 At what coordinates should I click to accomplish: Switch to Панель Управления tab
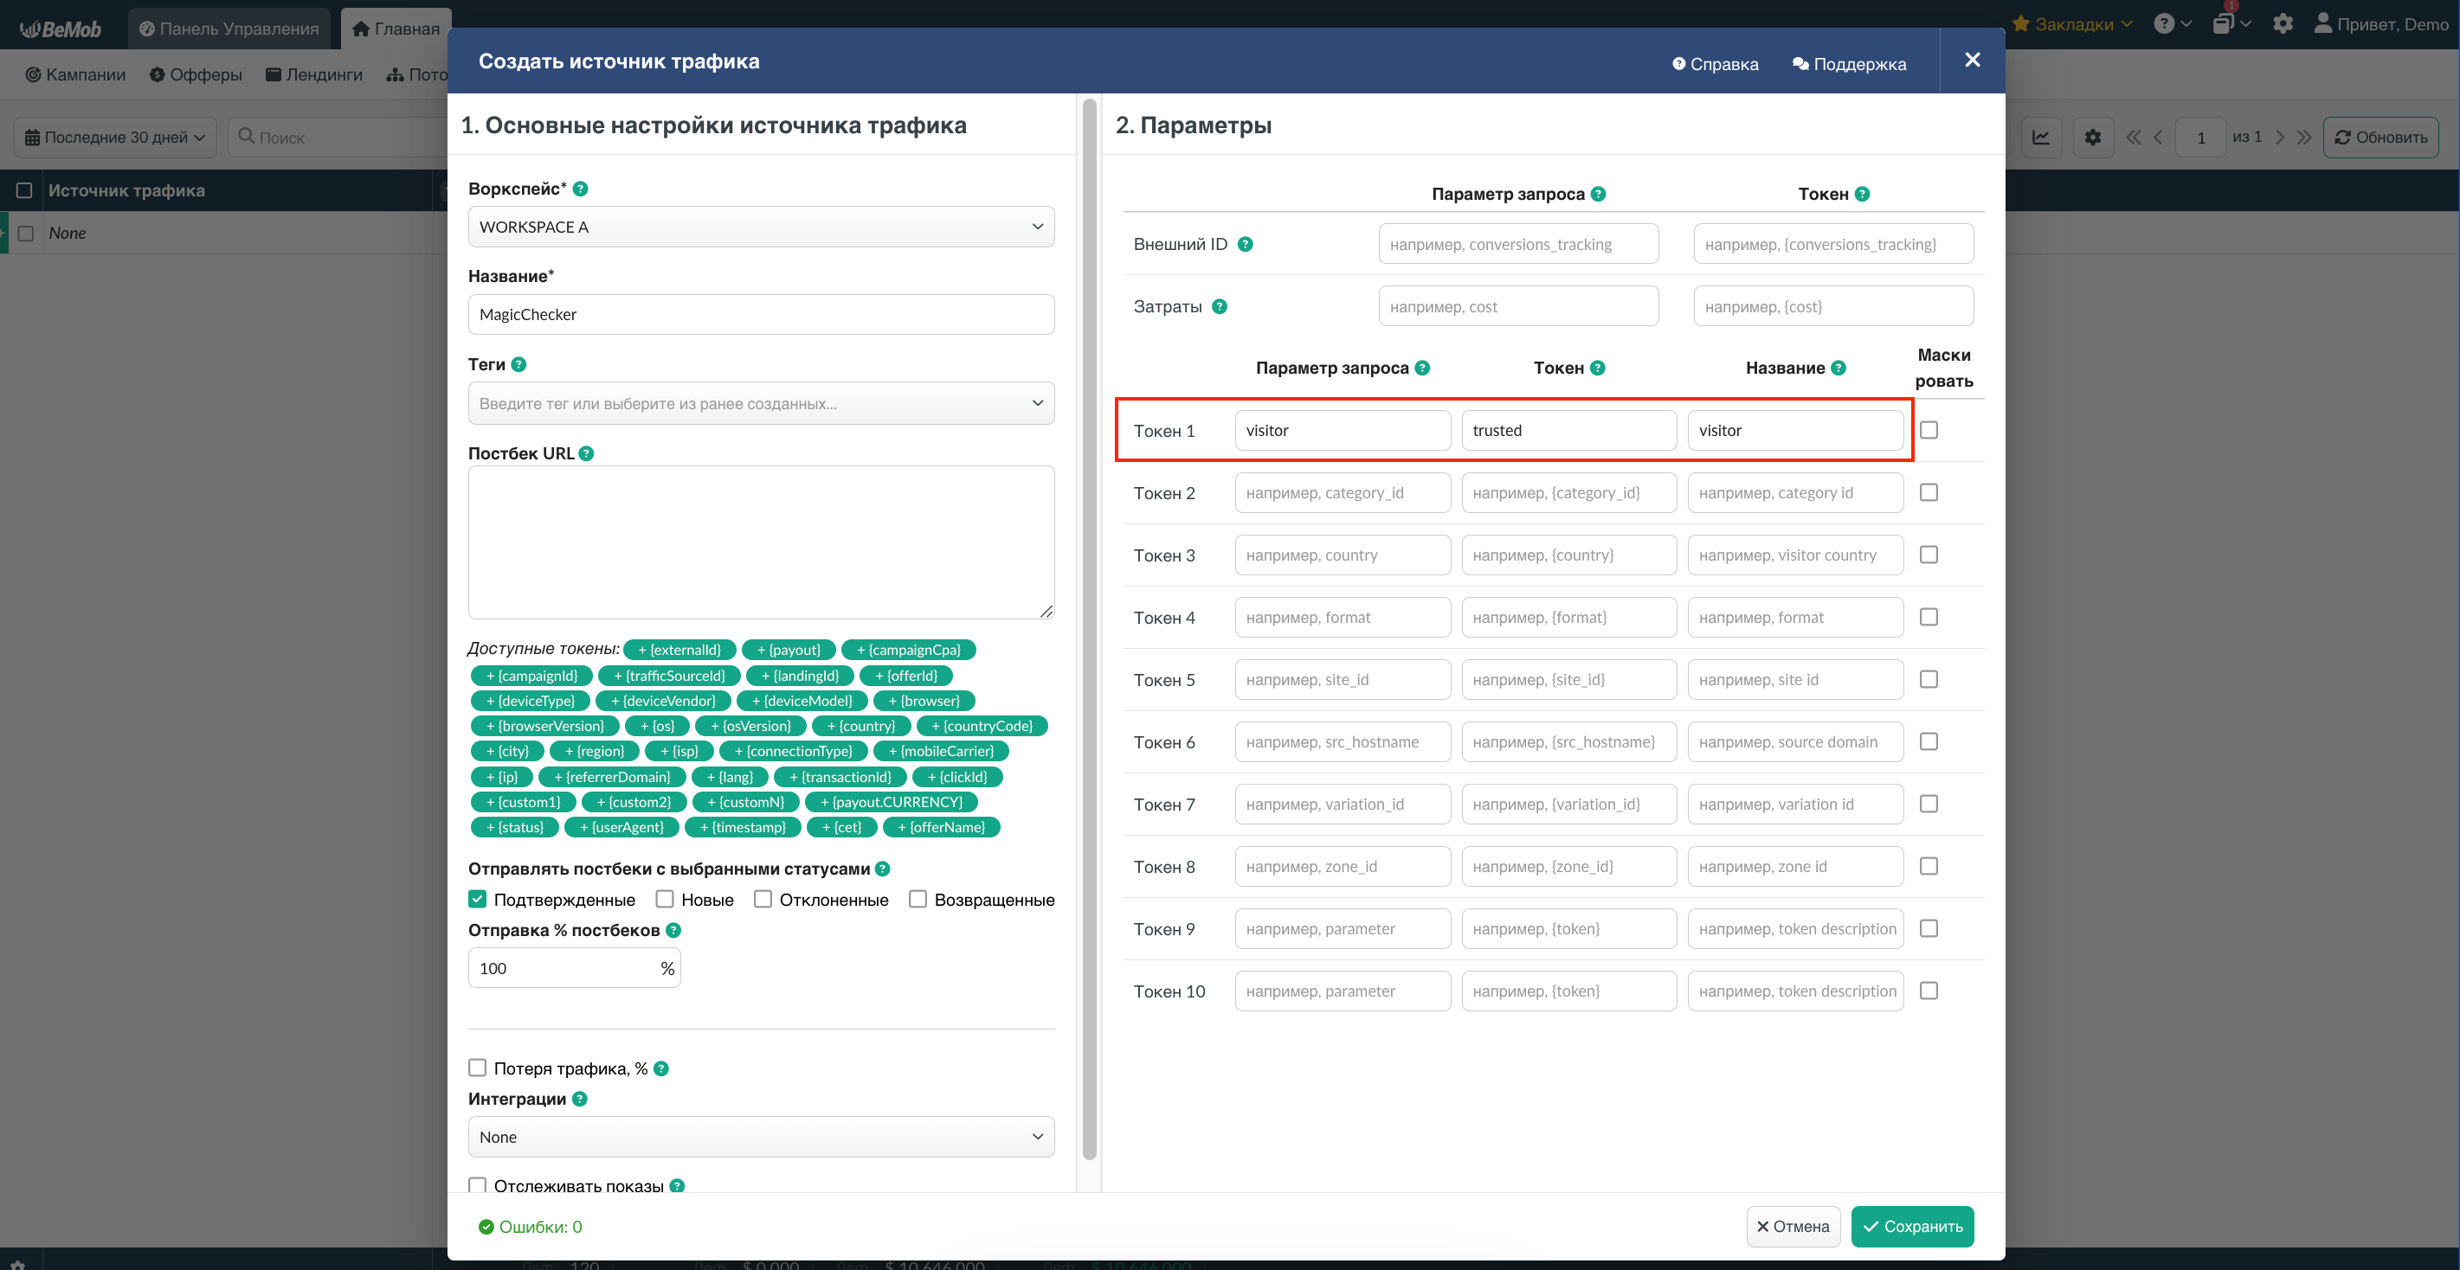pos(229,29)
